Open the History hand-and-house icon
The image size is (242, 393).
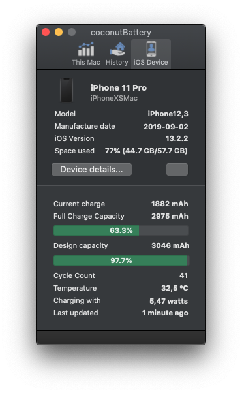tap(117, 49)
